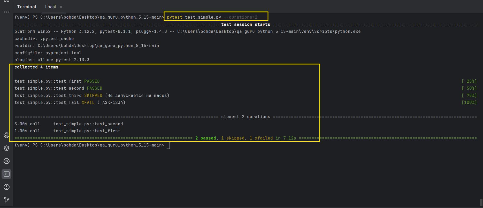The width and height of the screenshot is (483, 208).
Task: Click the test_third SKIPPED line
Action: (x=92, y=96)
